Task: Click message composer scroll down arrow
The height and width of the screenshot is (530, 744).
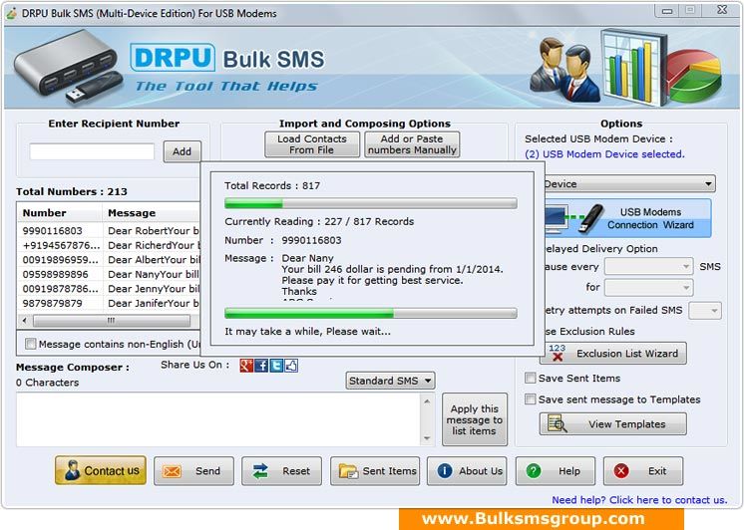Action: [427, 438]
